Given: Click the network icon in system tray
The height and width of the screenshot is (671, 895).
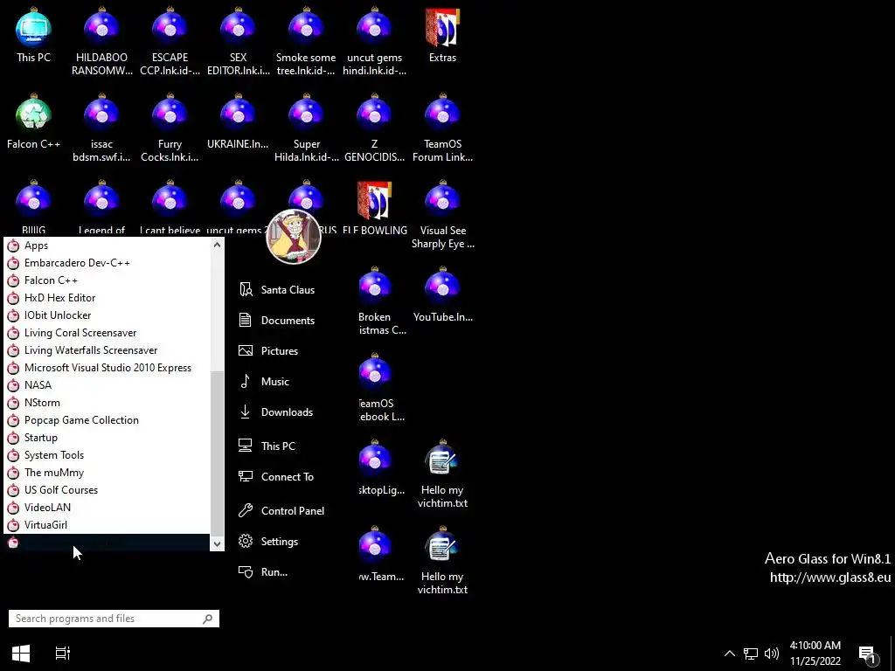Looking at the screenshot, I should pos(751,654).
